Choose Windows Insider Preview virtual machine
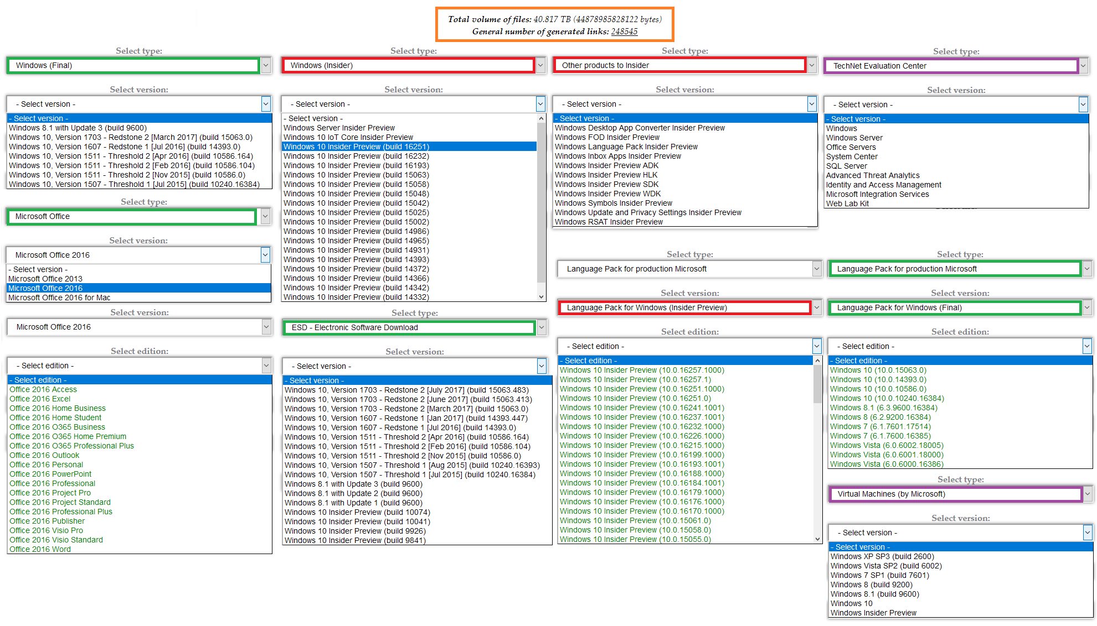The image size is (1097, 626). point(961,613)
